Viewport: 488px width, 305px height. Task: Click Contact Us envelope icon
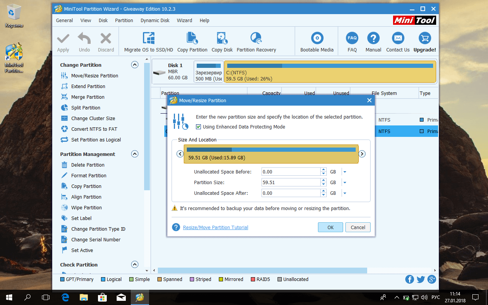[x=398, y=38]
